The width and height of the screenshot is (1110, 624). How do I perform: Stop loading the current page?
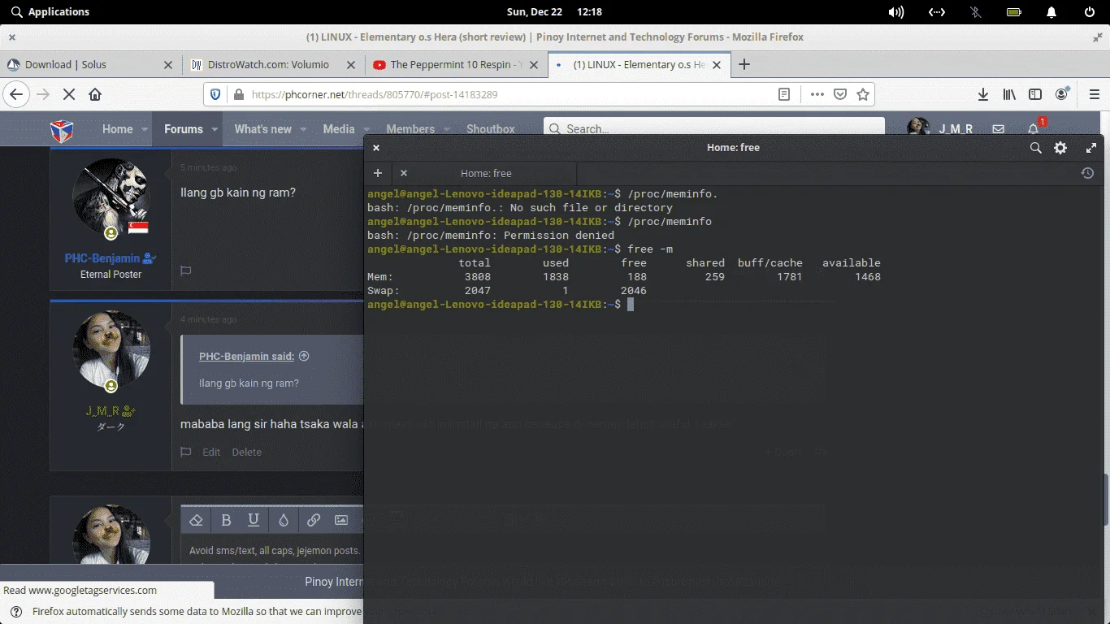pos(69,94)
